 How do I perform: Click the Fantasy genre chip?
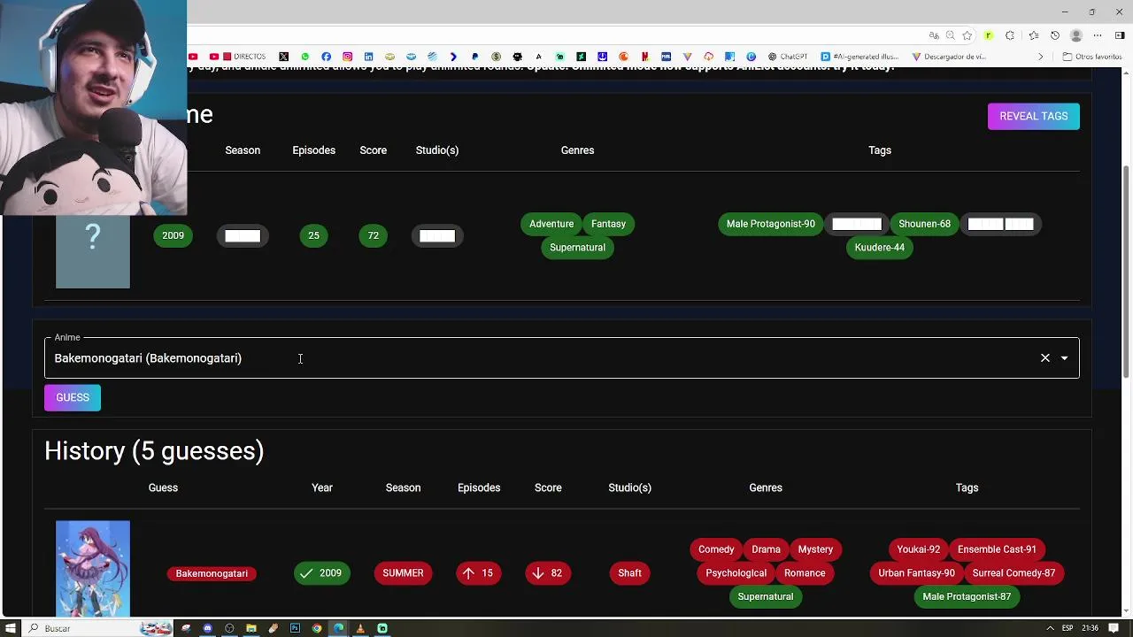coord(608,224)
